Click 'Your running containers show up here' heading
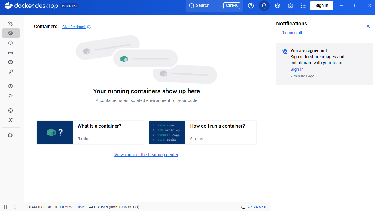375x211 pixels. point(146,91)
